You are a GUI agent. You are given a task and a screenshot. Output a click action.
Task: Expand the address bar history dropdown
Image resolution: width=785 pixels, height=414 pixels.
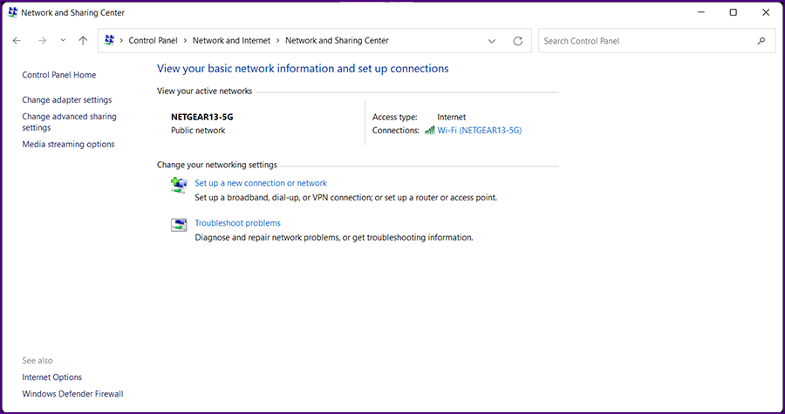(492, 41)
